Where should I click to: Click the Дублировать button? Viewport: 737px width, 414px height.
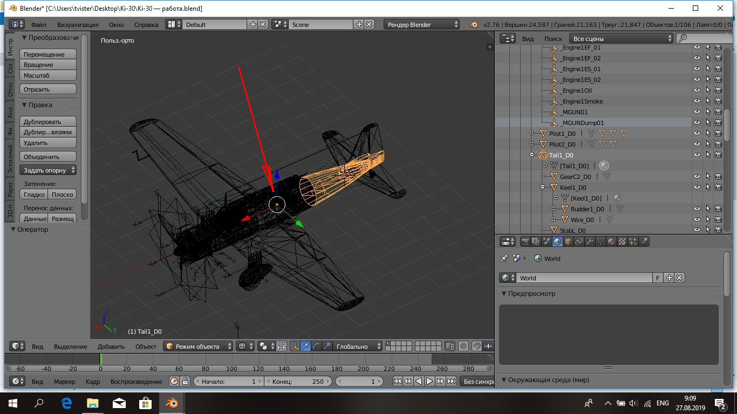click(x=47, y=122)
